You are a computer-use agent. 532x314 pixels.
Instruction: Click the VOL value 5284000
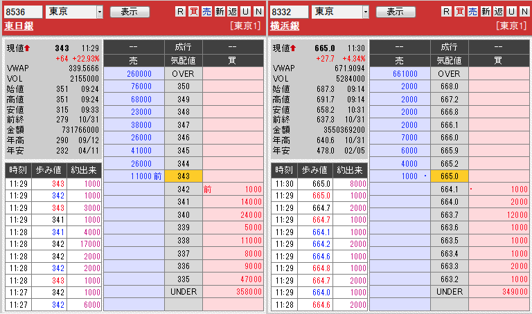(x=351, y=79)
